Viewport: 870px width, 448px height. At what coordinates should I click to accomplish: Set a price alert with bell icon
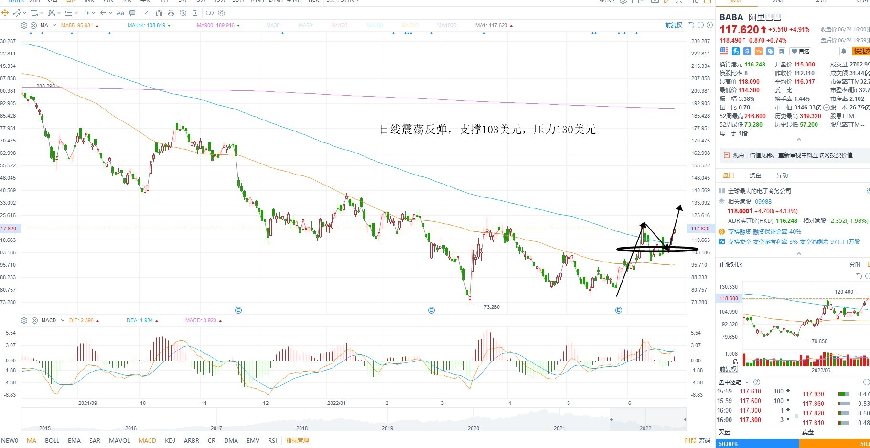pos(844,51)
